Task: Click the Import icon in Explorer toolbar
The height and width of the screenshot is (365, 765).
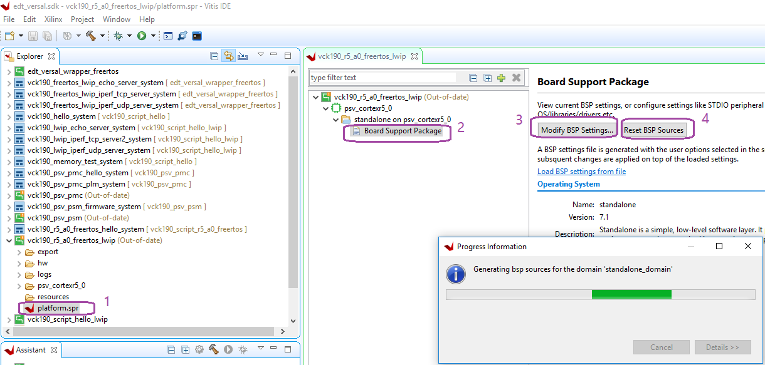Action: 243,56
